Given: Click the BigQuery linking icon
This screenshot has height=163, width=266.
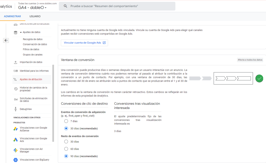Looking at the screenshot, I should pos(16,160).
